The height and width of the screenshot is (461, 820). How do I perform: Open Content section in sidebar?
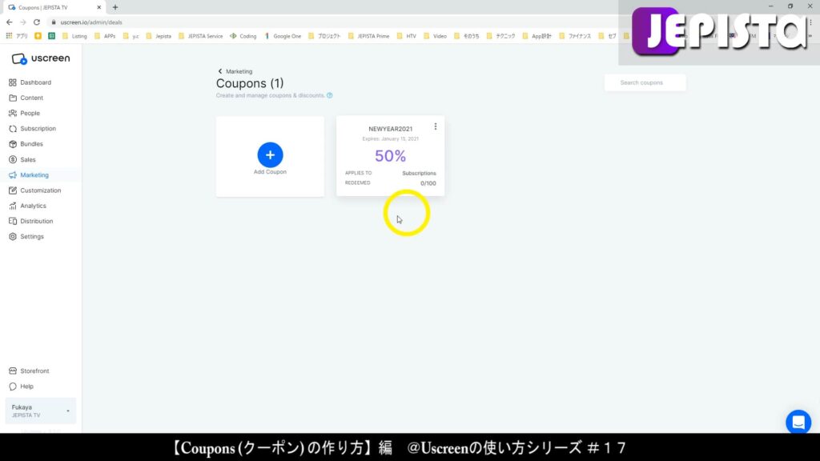tap(31, 98)
